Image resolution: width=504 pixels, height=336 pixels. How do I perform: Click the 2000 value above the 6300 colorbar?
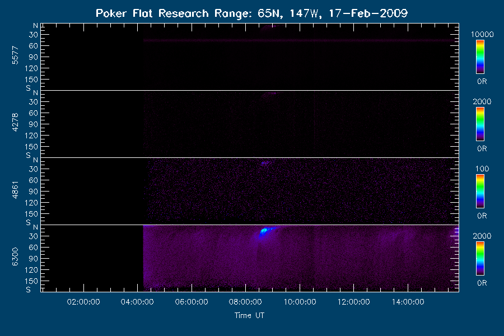coord(482,236)
